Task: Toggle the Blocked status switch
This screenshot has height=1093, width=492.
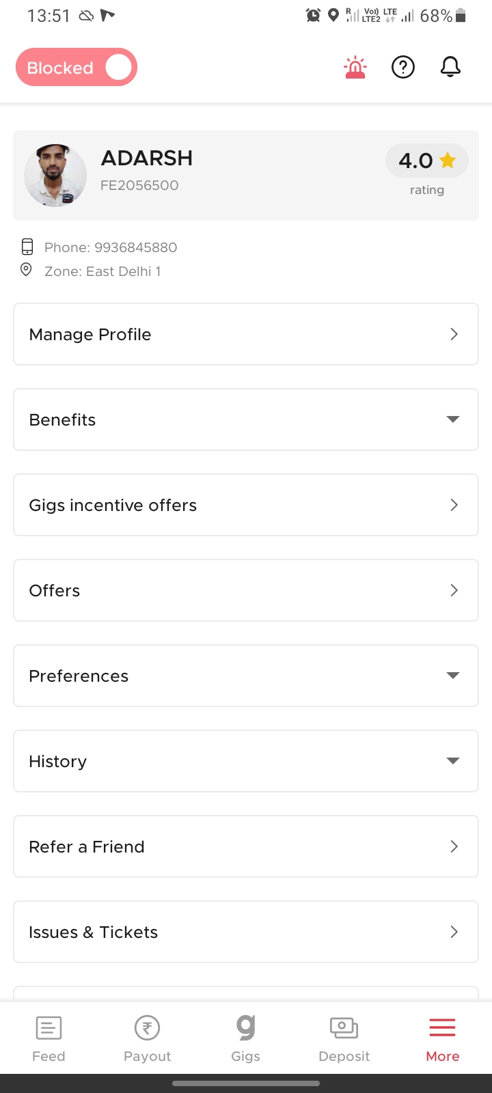Action: pyautogui.click(x=77, y=68)
